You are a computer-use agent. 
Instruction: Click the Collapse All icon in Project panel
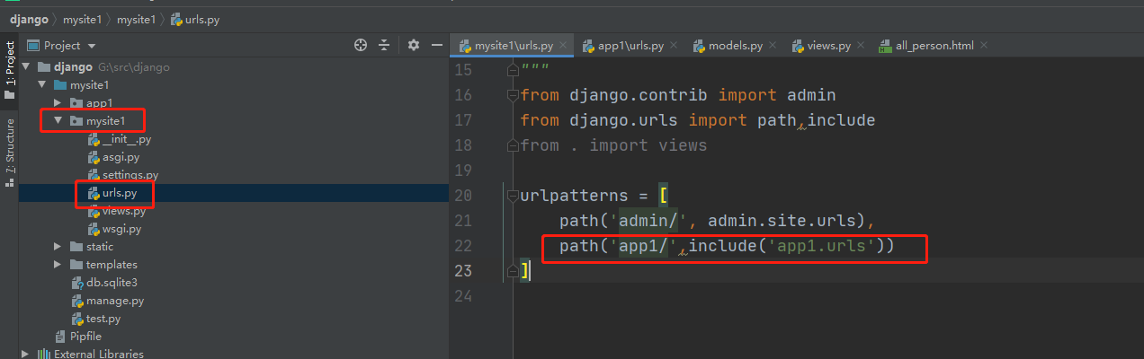[x=384, y=45]
